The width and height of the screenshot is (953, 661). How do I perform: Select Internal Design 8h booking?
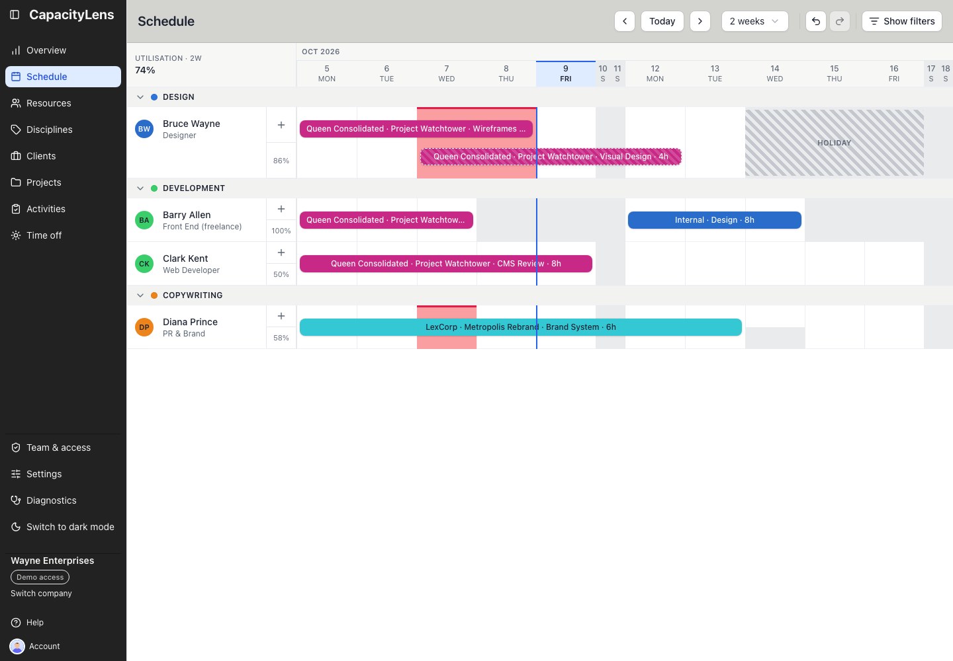[715, 220]
